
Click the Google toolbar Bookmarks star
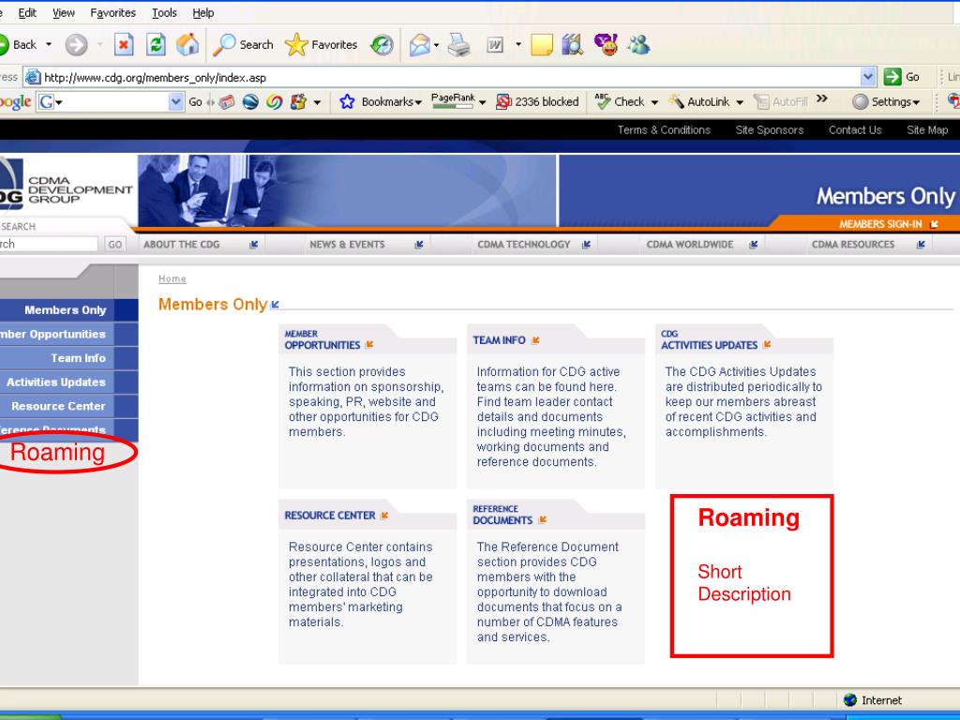pyautogui.click(x=347, y=101)
